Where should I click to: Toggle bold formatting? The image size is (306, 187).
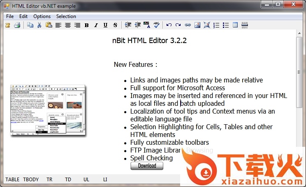pyautogui.click(x=86, y=25)
